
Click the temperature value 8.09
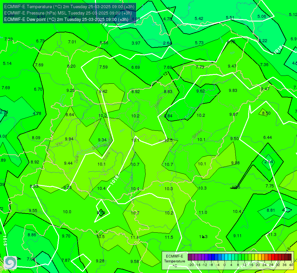click(x=36, y=138)
